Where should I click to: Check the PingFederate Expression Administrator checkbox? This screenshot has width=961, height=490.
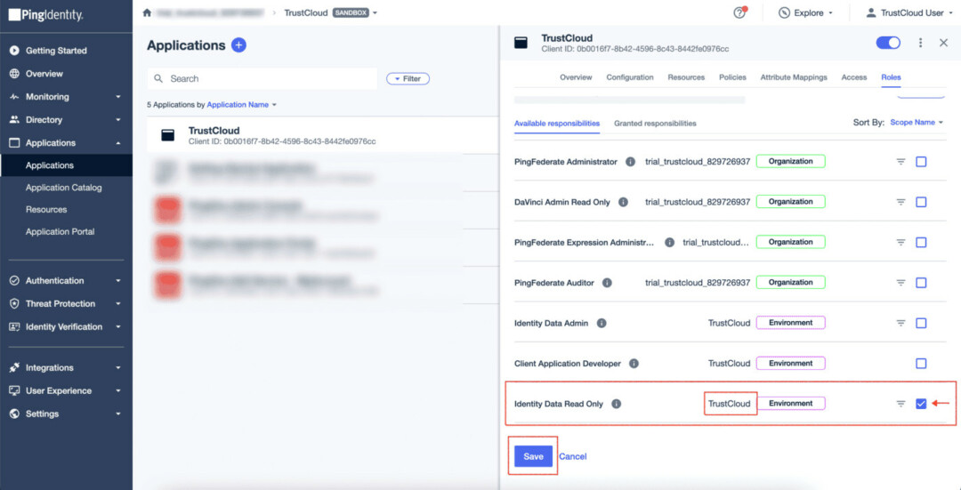pos(921,242)
